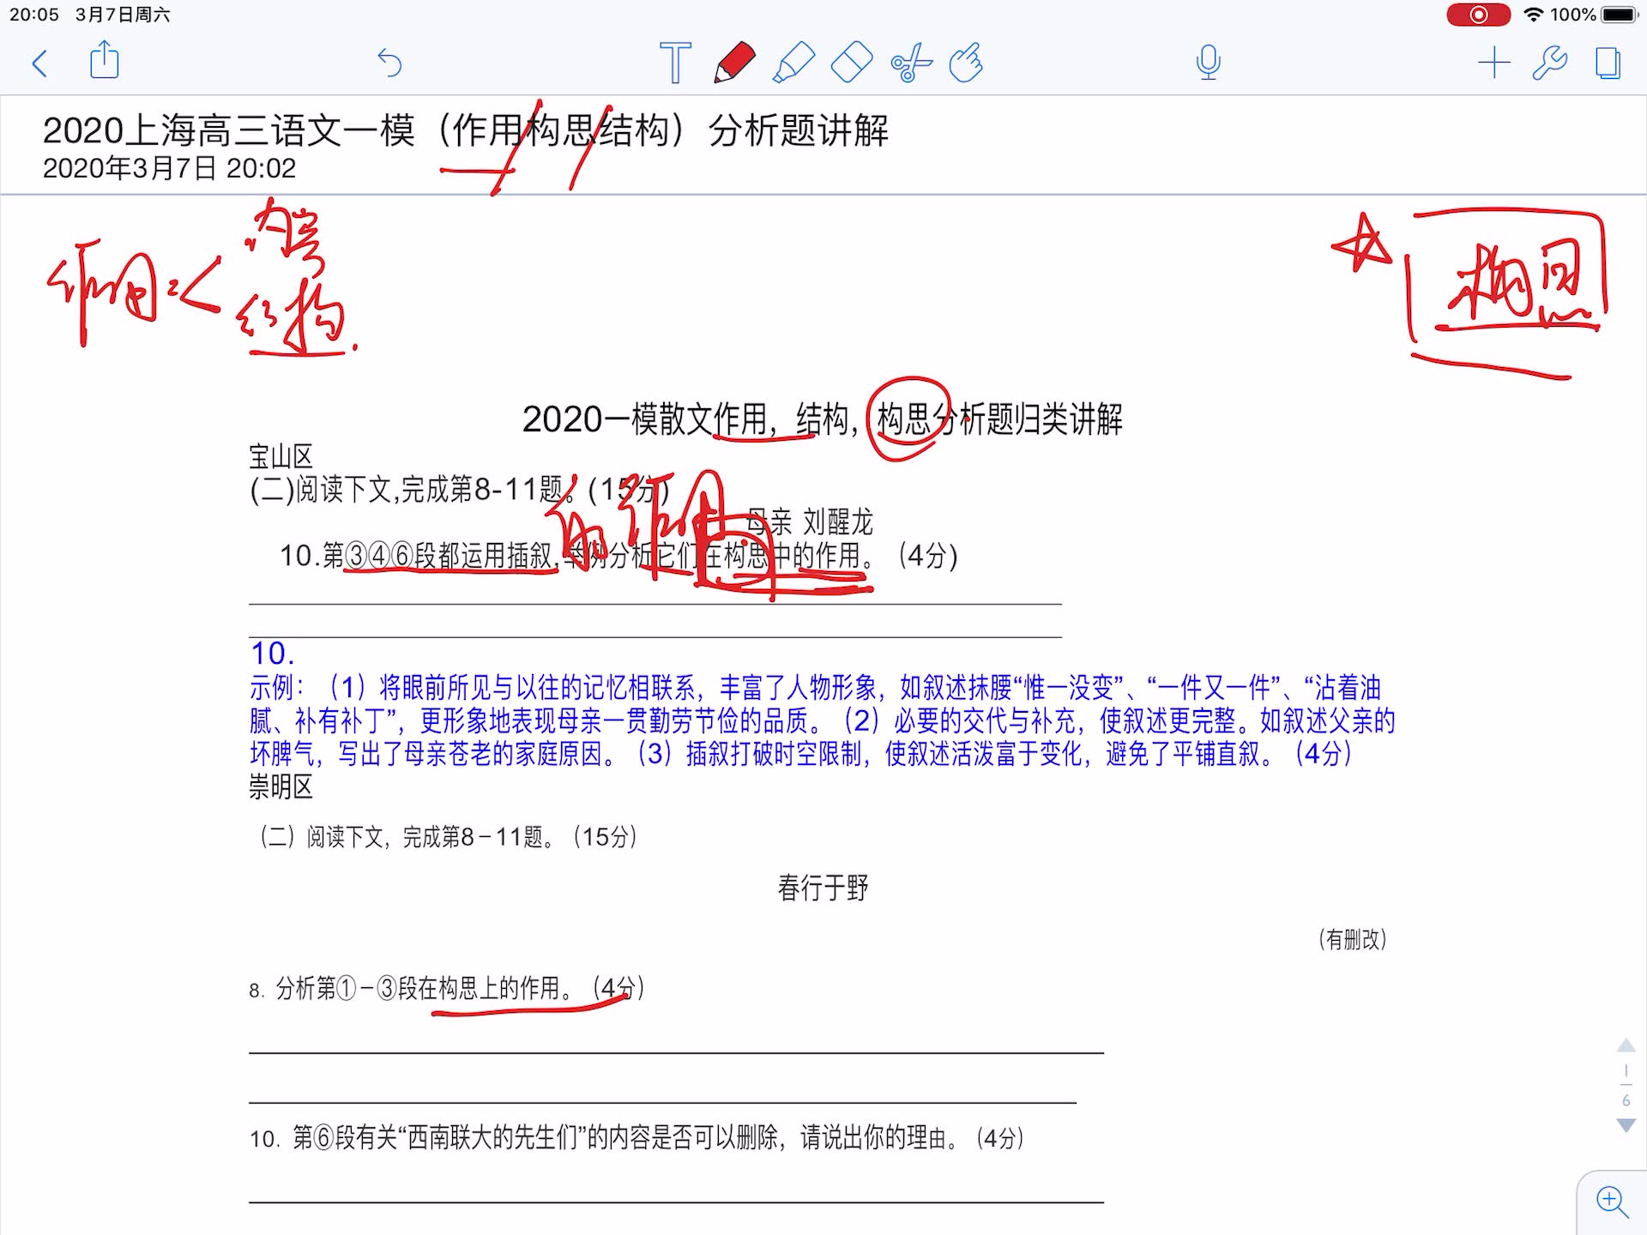The image size is (1647, 1235).
Task: Tap the status bar date 3月7日周六
Action: pos(123,15)
